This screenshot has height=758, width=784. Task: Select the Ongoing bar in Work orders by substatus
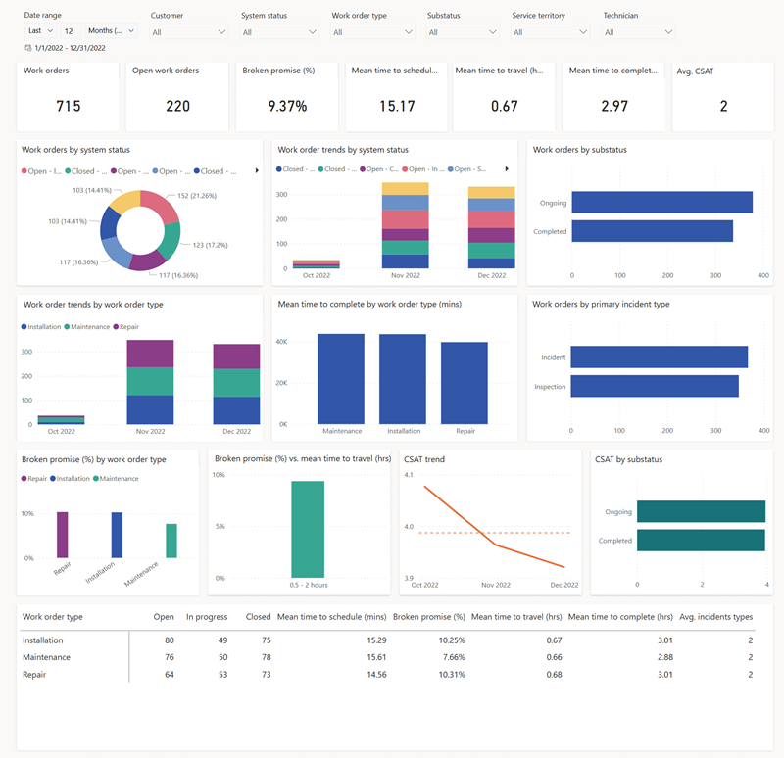[662, 203]
